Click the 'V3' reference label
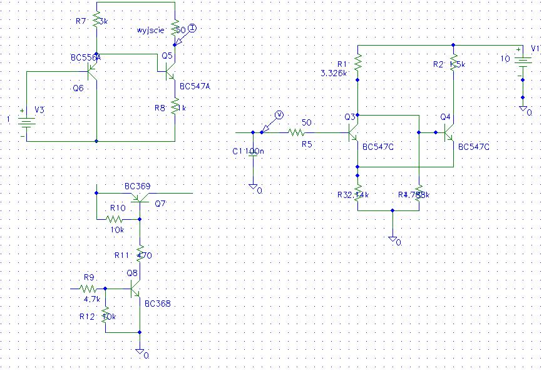549x371 pixels. 39,110
